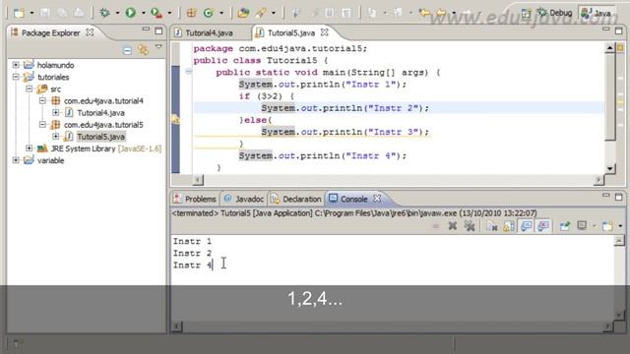Click the New file wizard icon
The width and height of the screenshot is (630, 354).
point(19,13)
